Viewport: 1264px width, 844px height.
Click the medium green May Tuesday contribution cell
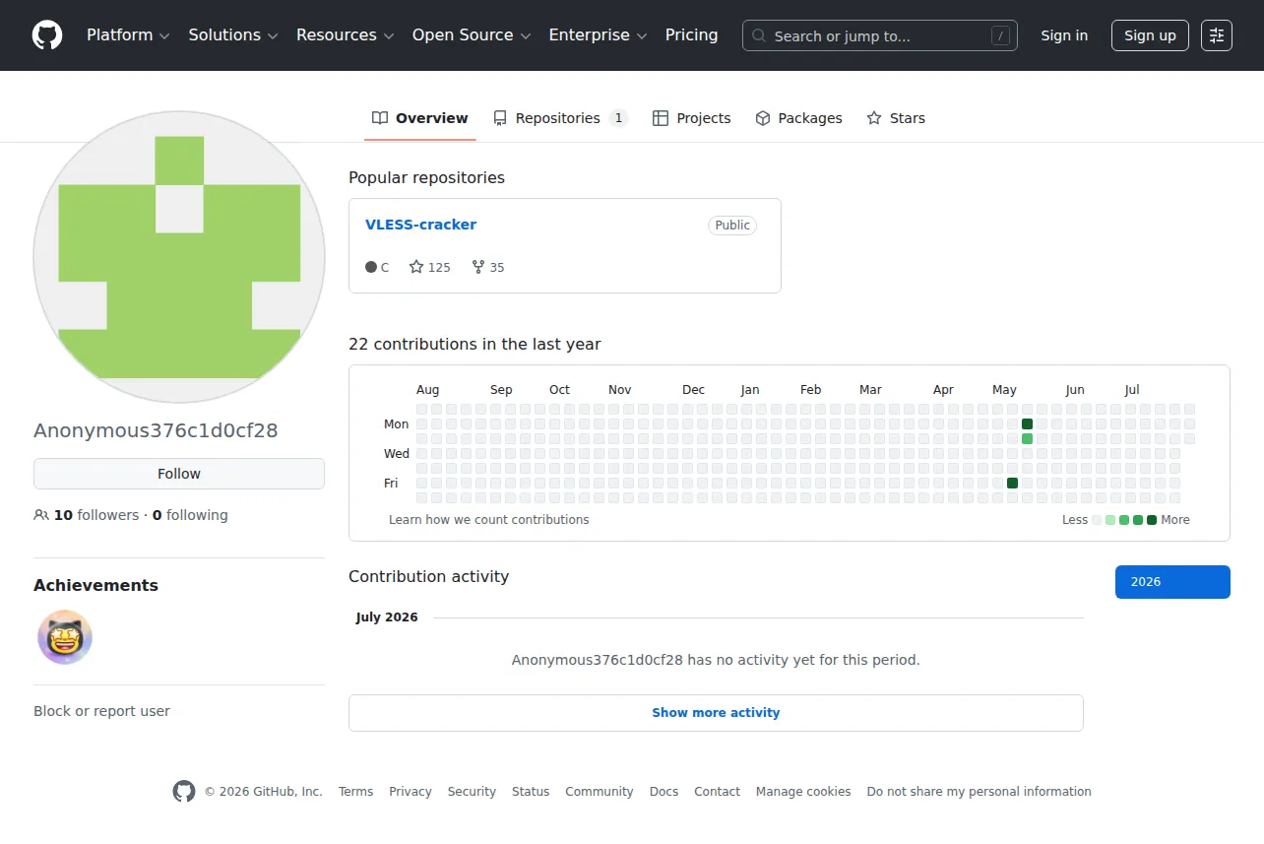pyautogui.click(x=1027, y=439)
